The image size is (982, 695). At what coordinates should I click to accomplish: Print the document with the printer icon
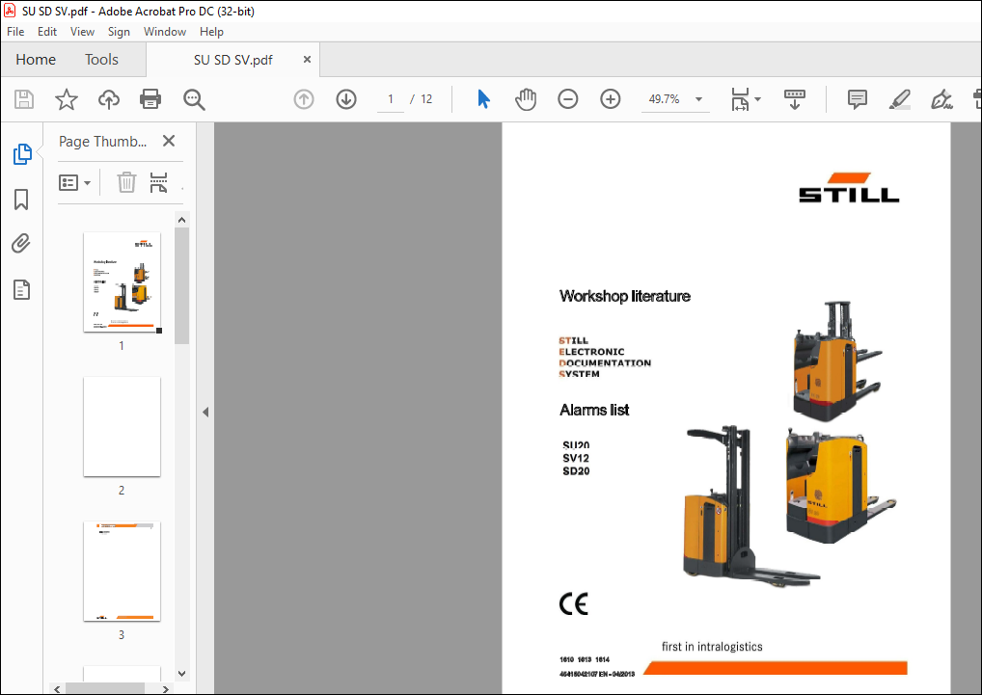150,99
